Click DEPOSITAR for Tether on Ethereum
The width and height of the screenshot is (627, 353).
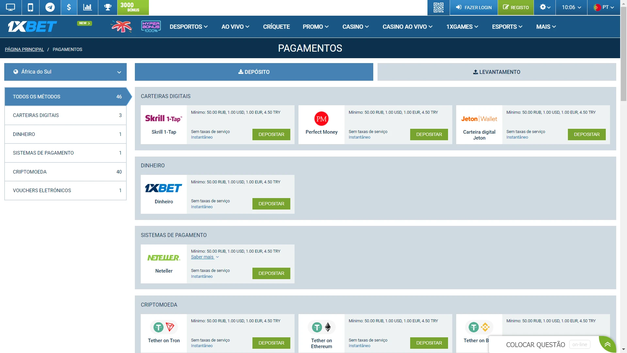[x=429, y=343]
